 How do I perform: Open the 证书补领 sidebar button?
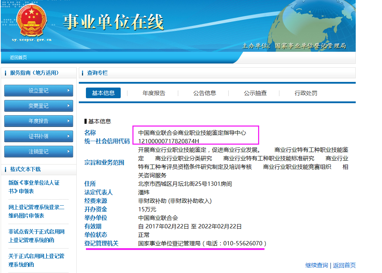[39, 136]
